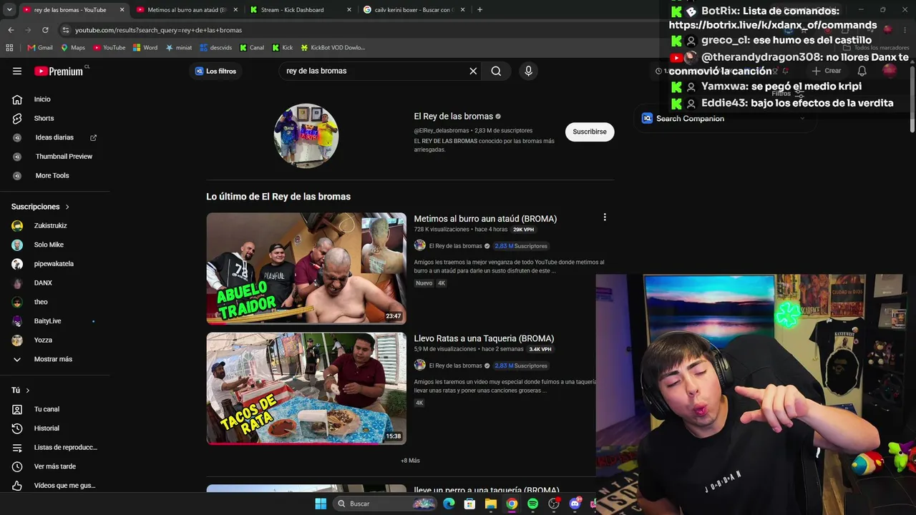
Task: Open new browser tab
Action: click(x=479, y=10)
